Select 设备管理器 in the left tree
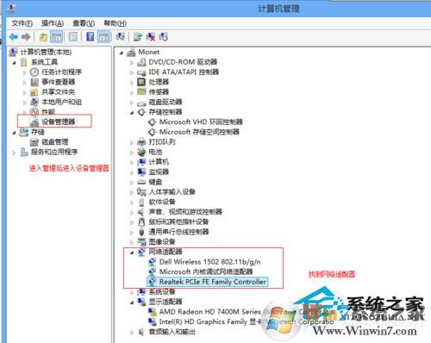Viewport: 431px width, 343px height. click(x=59, y=122)
